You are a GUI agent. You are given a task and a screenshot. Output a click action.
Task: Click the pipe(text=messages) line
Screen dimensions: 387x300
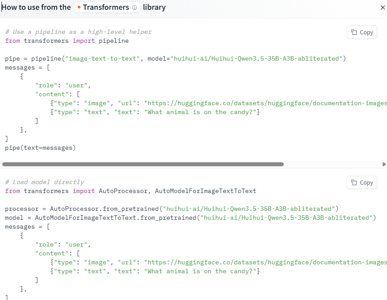coord(40,148)
